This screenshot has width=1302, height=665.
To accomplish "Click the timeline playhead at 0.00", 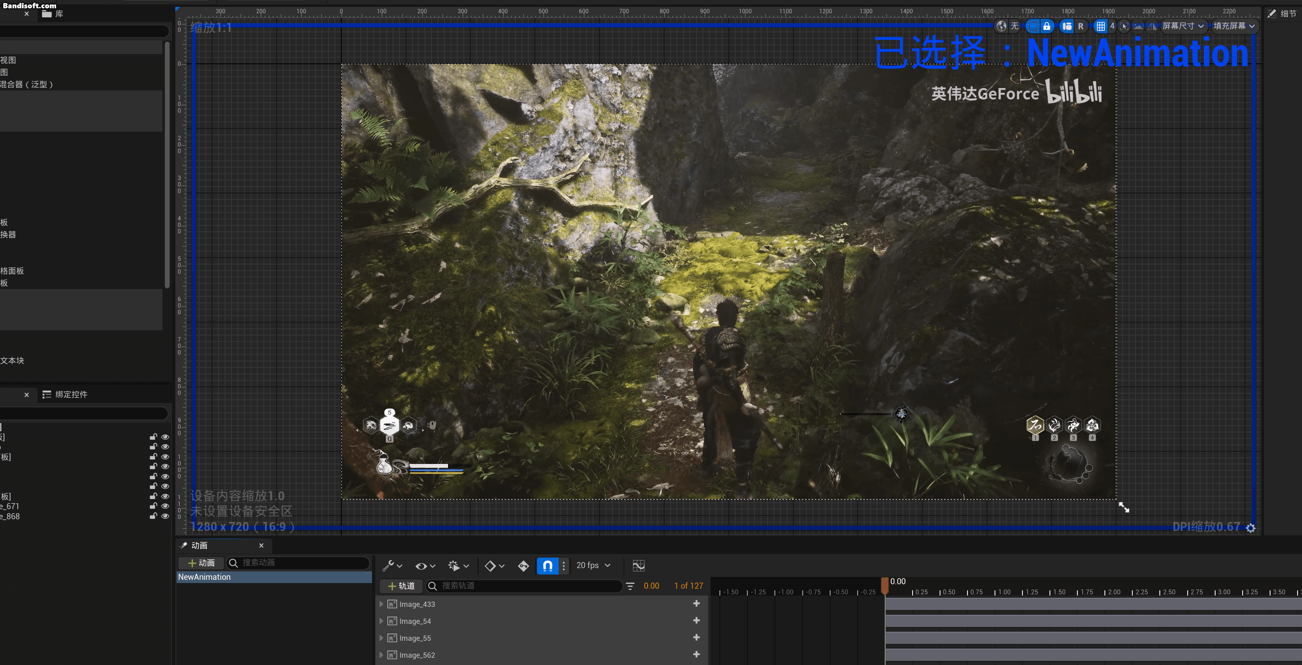I will point(885,585).
